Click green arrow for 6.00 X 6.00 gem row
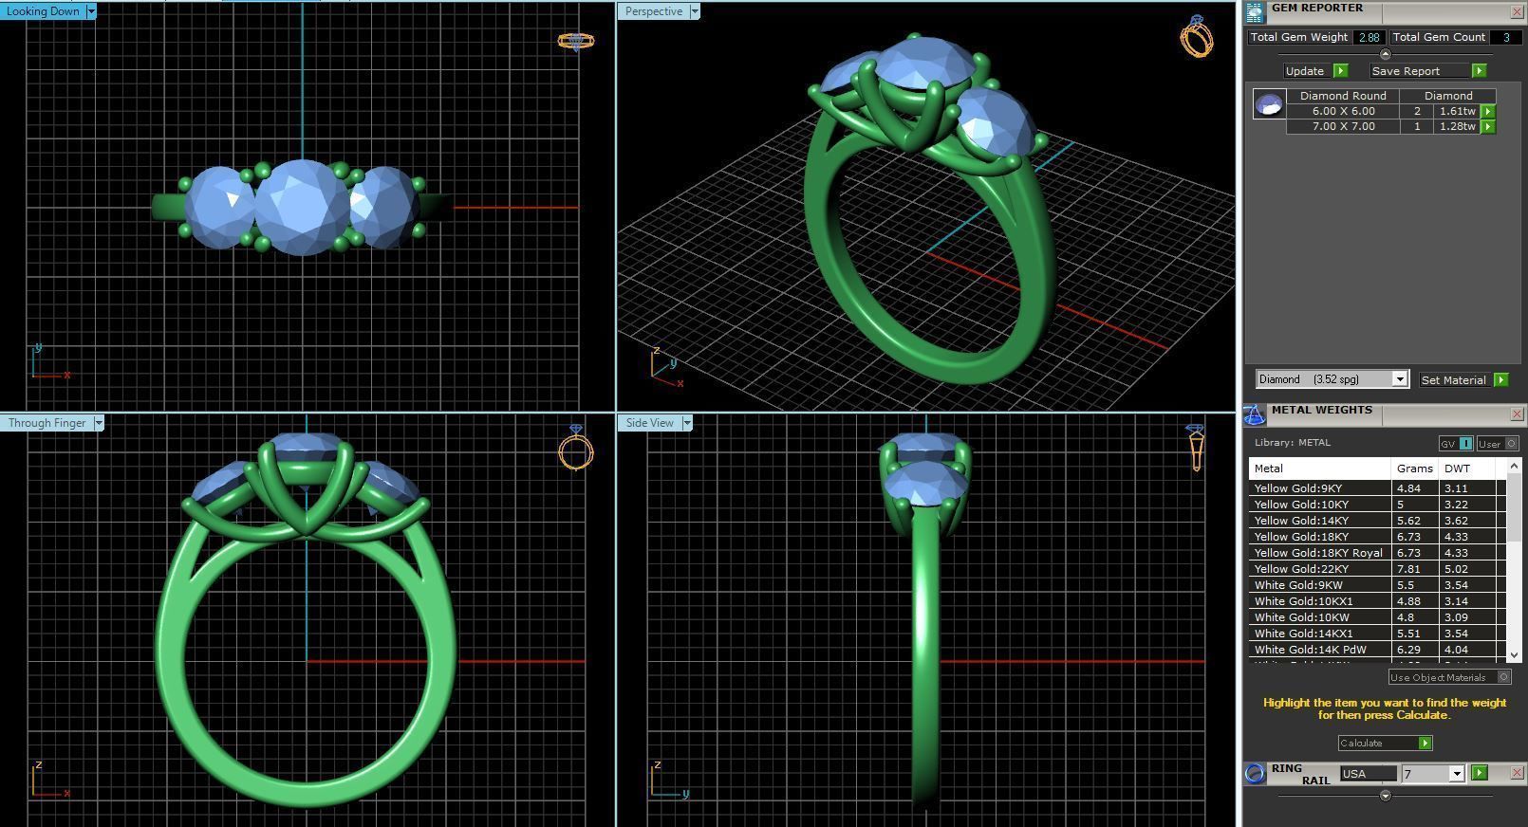The image size is (1528, 827). coord(1487,111)
